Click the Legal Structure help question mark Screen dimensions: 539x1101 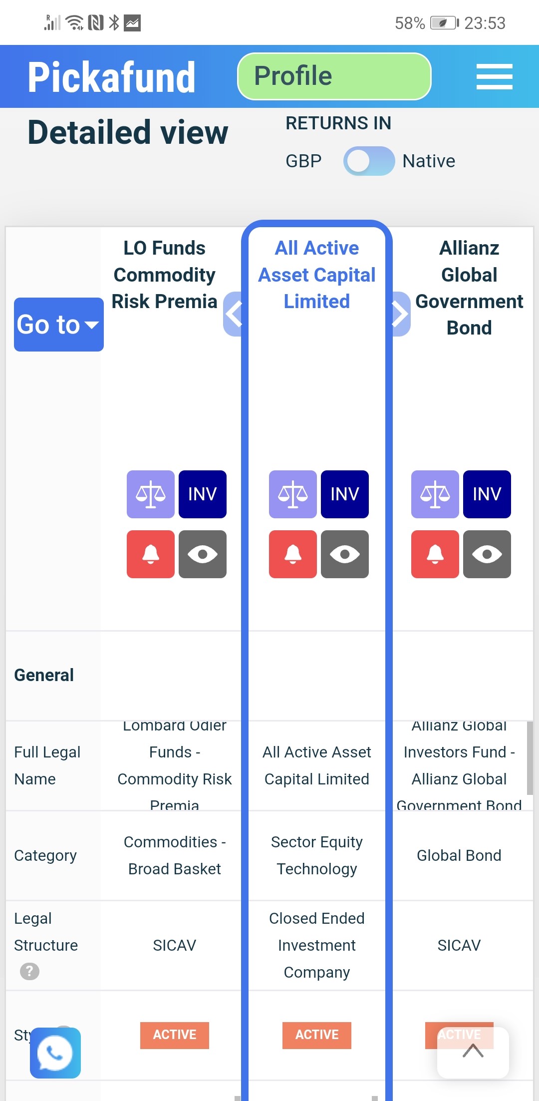pos(29,971)
